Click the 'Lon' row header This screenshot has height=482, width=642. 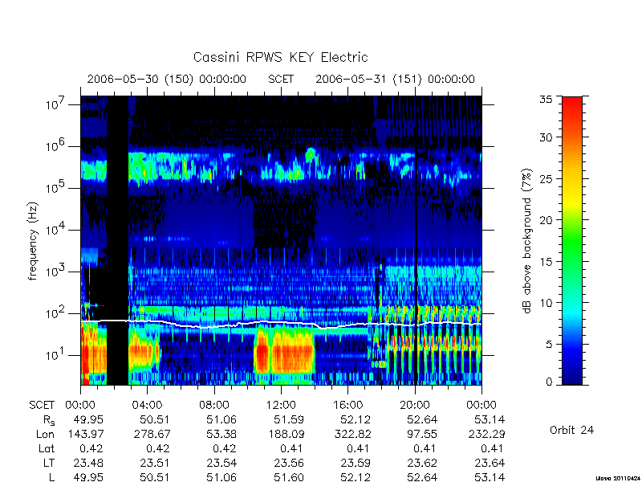[45, 434]
